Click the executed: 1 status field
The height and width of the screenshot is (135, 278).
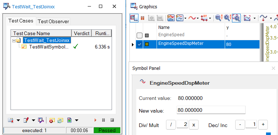pyautogui.click(x=34, y=130)
